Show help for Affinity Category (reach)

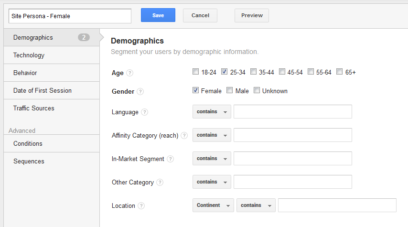pyautogui.click(x=184, y=135)
